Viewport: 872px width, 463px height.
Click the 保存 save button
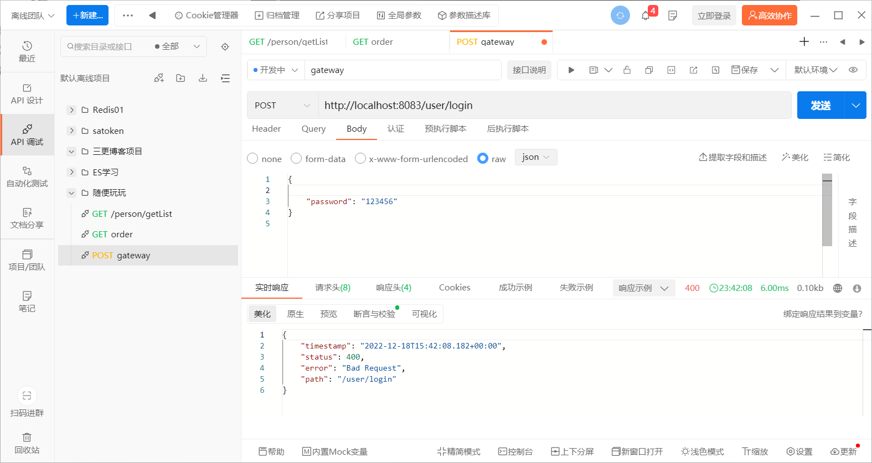click(x=745, y=70)
